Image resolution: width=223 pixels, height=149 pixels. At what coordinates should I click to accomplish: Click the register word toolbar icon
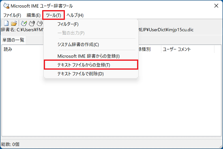pyautogui.click(x=24, y=23)
